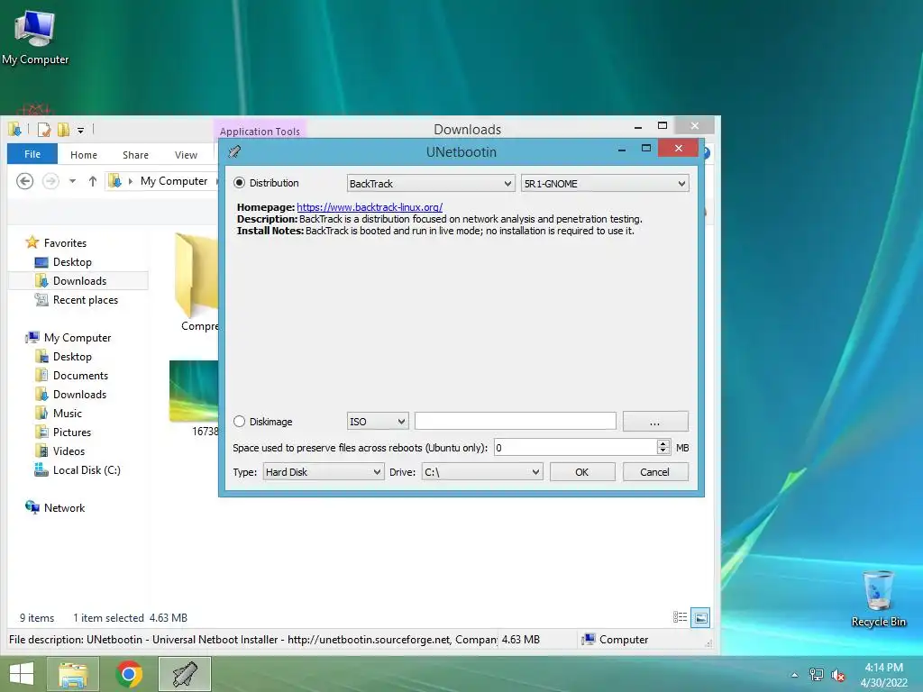This screenshot has width=923, height=692.
Task: Select Videos in navigation pane
Action: (69, 451)
